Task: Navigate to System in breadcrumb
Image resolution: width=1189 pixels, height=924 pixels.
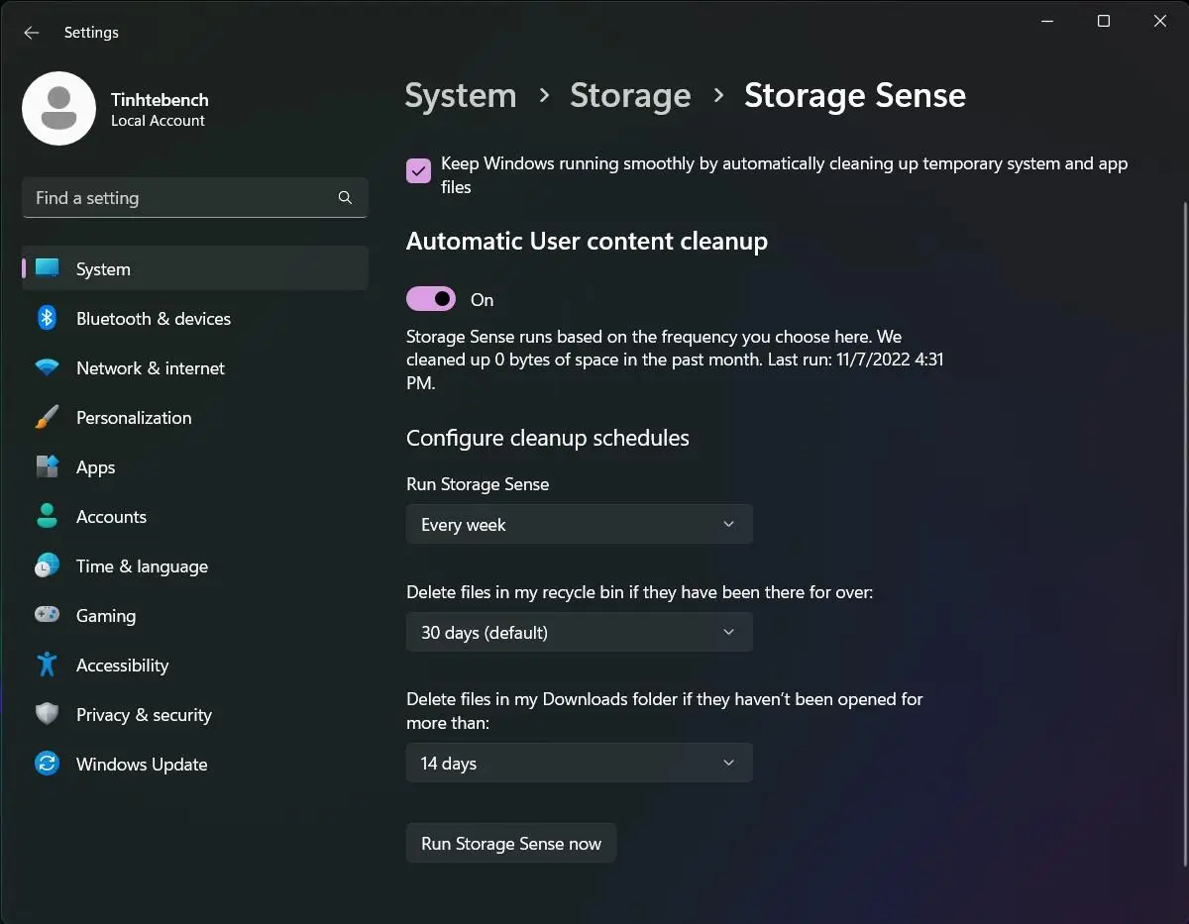Action: point(461,95)
